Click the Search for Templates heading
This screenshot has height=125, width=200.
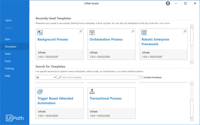coord(50,66)
